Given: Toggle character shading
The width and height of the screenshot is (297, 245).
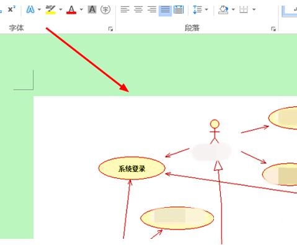Looking at the screenshot, I should click(x=92, y=9).
